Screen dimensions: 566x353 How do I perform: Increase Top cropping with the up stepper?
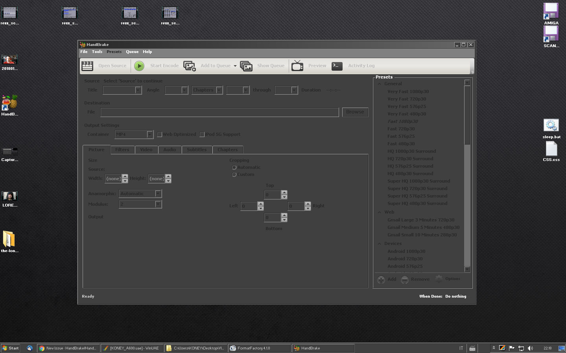[284, 192]
